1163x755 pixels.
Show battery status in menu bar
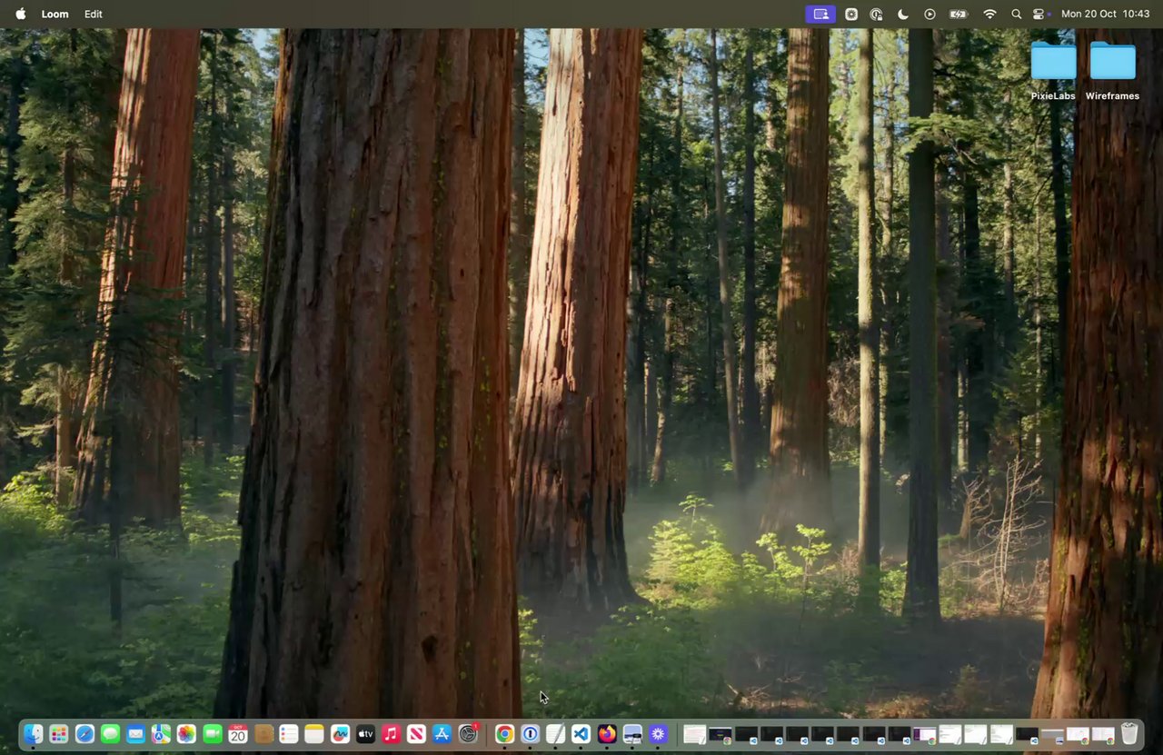[959, 15]
